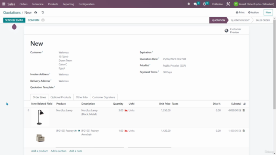This screenshot has height=155, width=276.
Task: Switch to the Customer Signature tab
Action: point(103,97)
